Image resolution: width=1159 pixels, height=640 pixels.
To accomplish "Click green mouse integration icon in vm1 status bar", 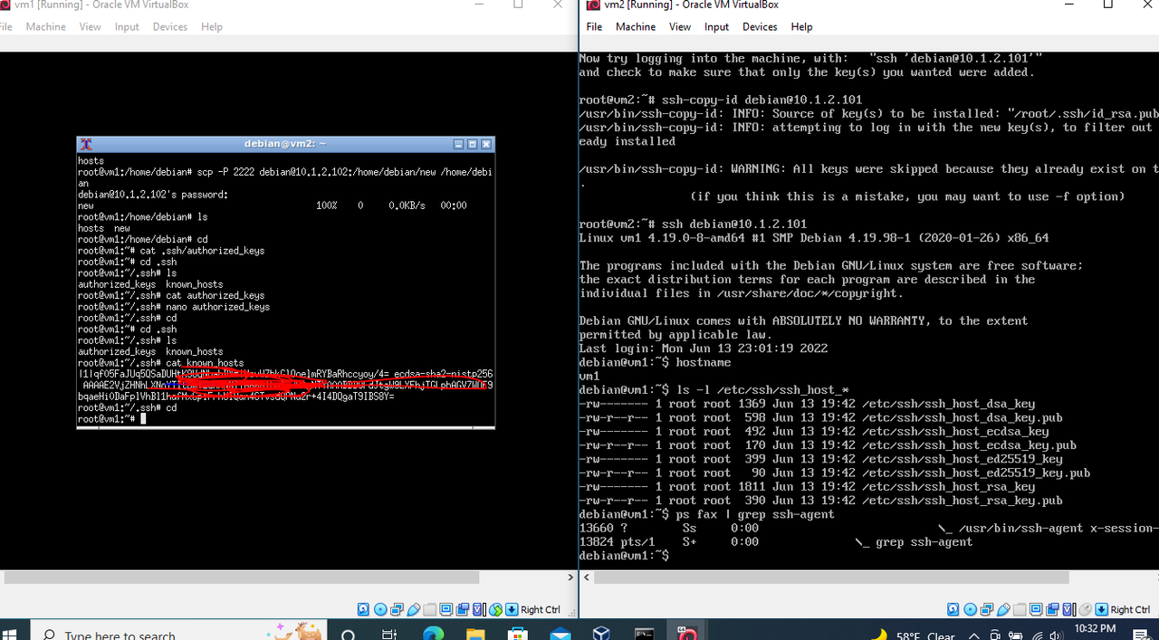I will tap(495, 609).
